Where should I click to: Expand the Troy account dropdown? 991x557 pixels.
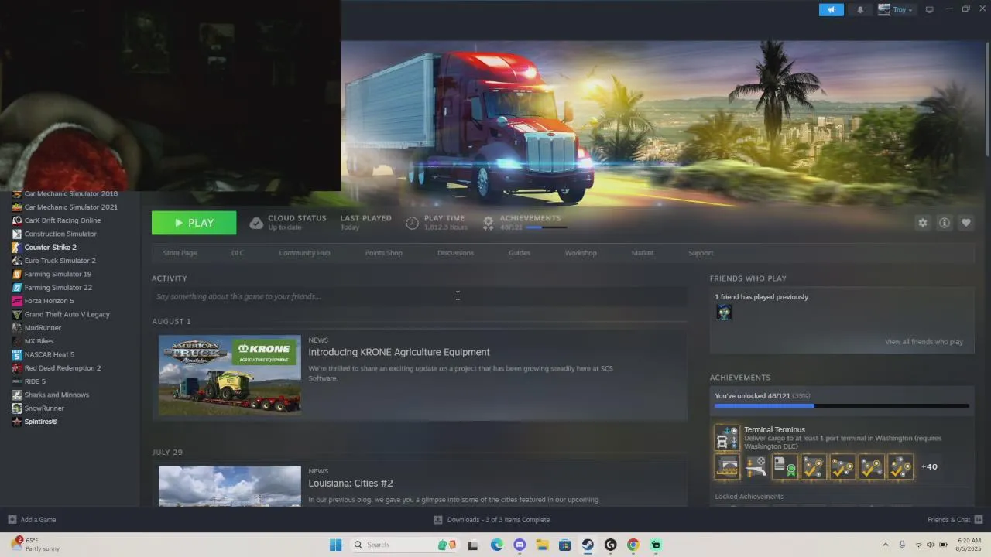(x=896, y=9)
